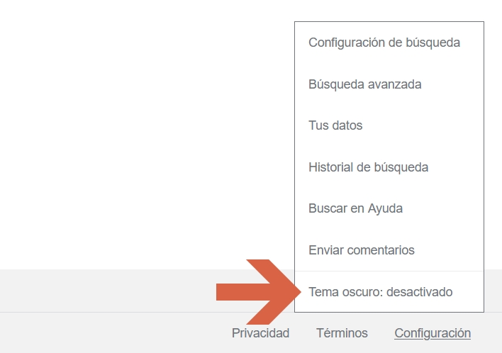Open Historial de búsqueda
Viewport: 502px width, 353px height.
pos(368,167)
